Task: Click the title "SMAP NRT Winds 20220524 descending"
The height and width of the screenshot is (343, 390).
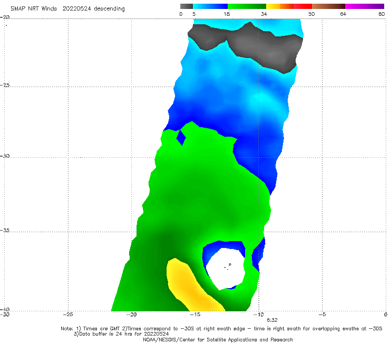Action: [x=67, y=9]
